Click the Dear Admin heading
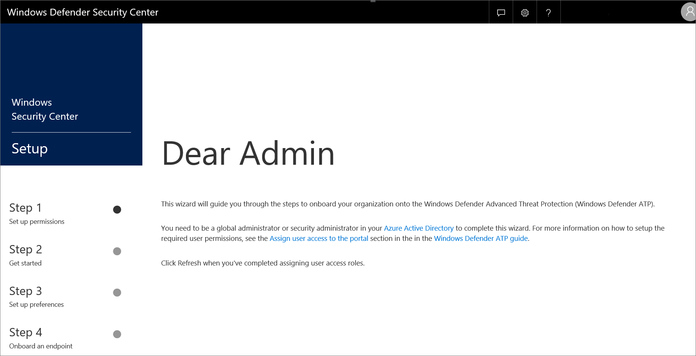The image size is (696, 356). coord(248,153)
